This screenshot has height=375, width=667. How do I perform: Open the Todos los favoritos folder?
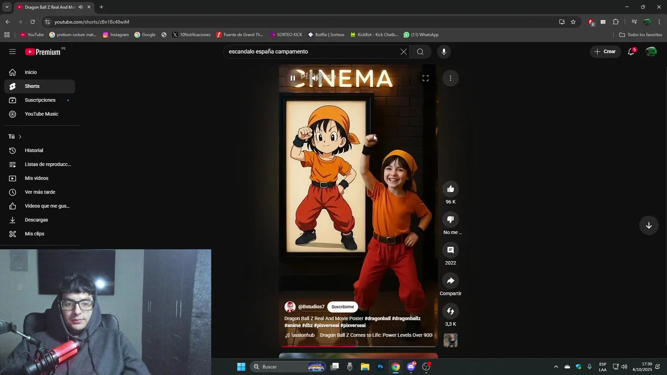(x=641, y=35)
